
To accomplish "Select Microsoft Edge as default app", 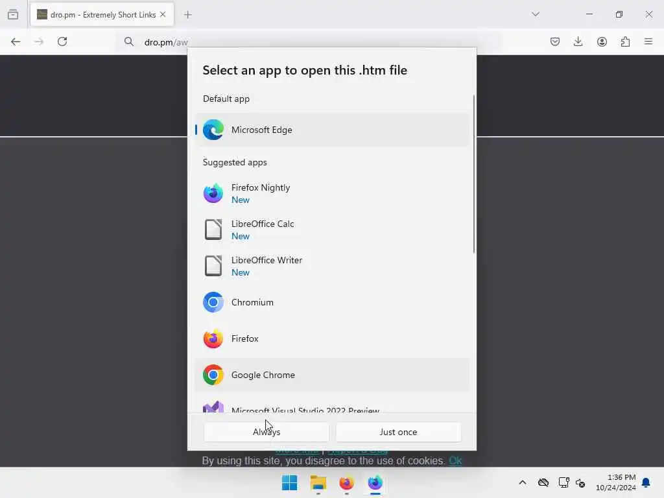I will point(333,130).
